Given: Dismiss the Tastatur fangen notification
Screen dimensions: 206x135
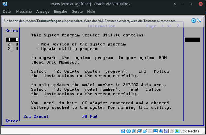Looking at the screenshot, I should [193, 21].
